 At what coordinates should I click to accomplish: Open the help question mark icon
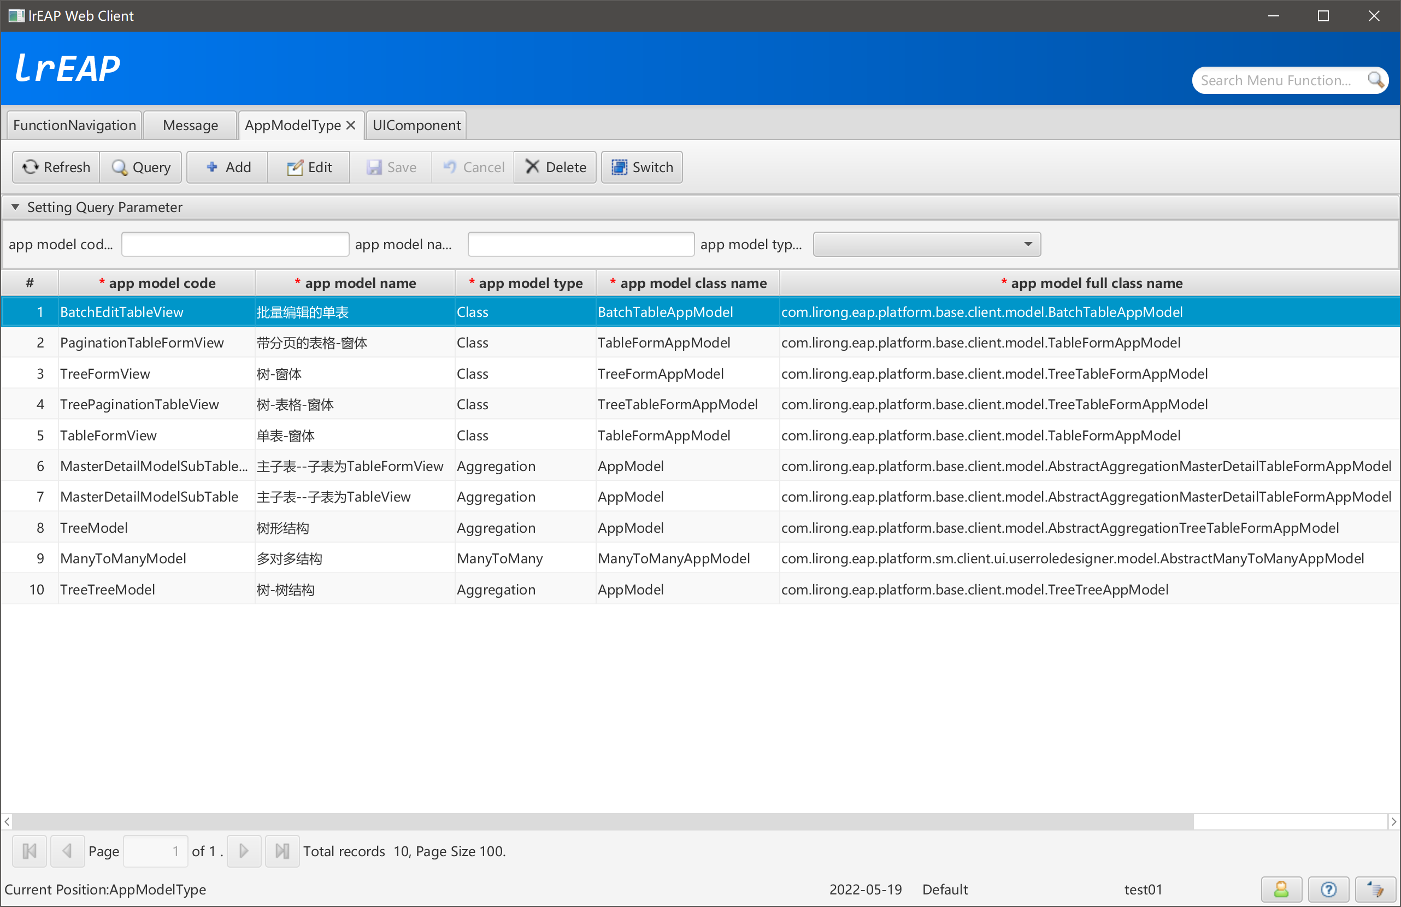click(x=1328, y=889)
